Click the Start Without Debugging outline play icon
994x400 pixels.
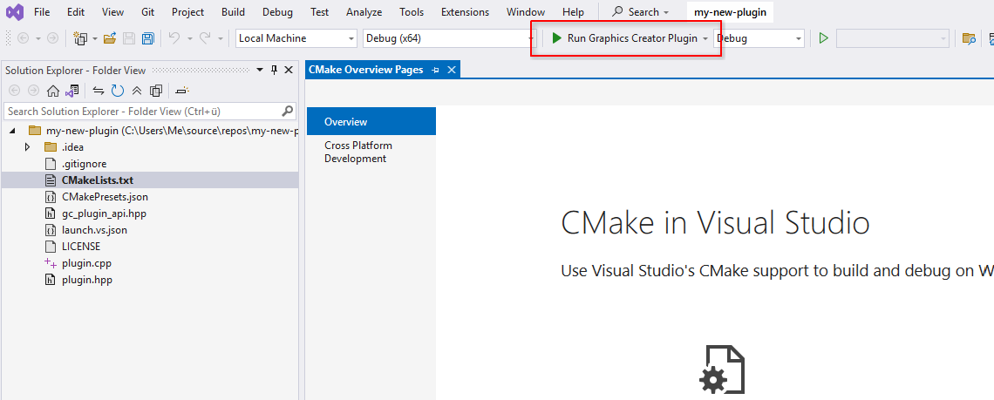click(823, 38)
